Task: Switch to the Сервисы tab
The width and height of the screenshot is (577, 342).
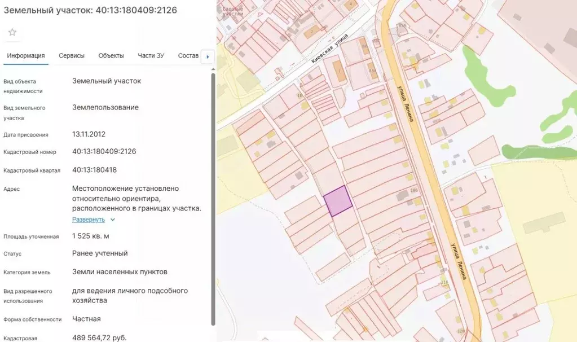Action: point(72,55)
